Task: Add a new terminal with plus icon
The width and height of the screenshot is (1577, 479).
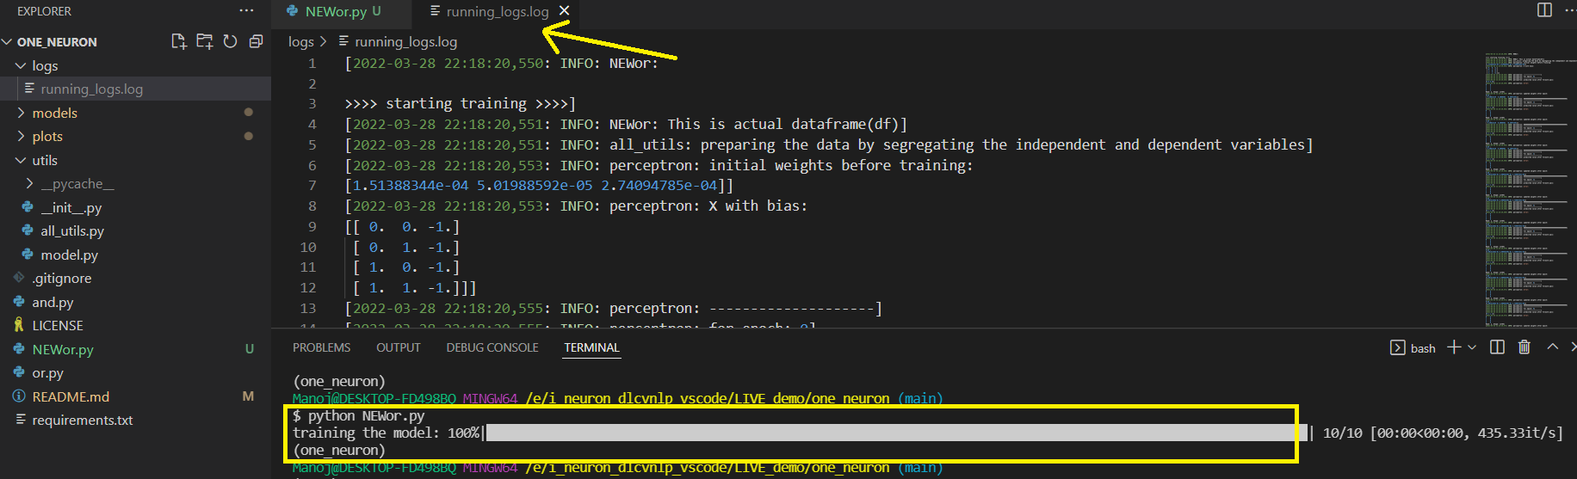Action: (x=1454, y=347)
